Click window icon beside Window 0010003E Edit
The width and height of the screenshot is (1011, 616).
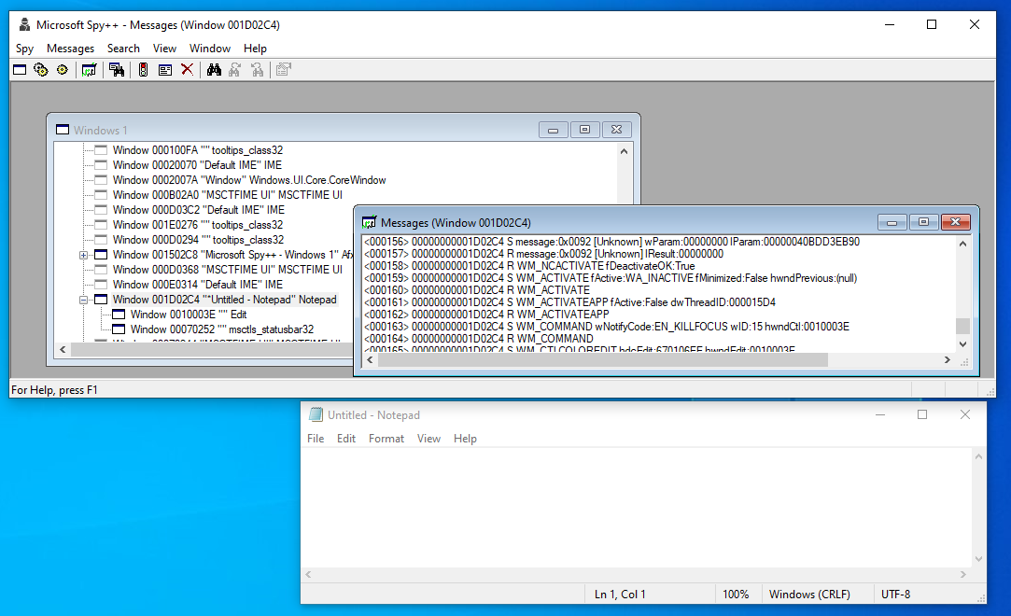(119, 315)
